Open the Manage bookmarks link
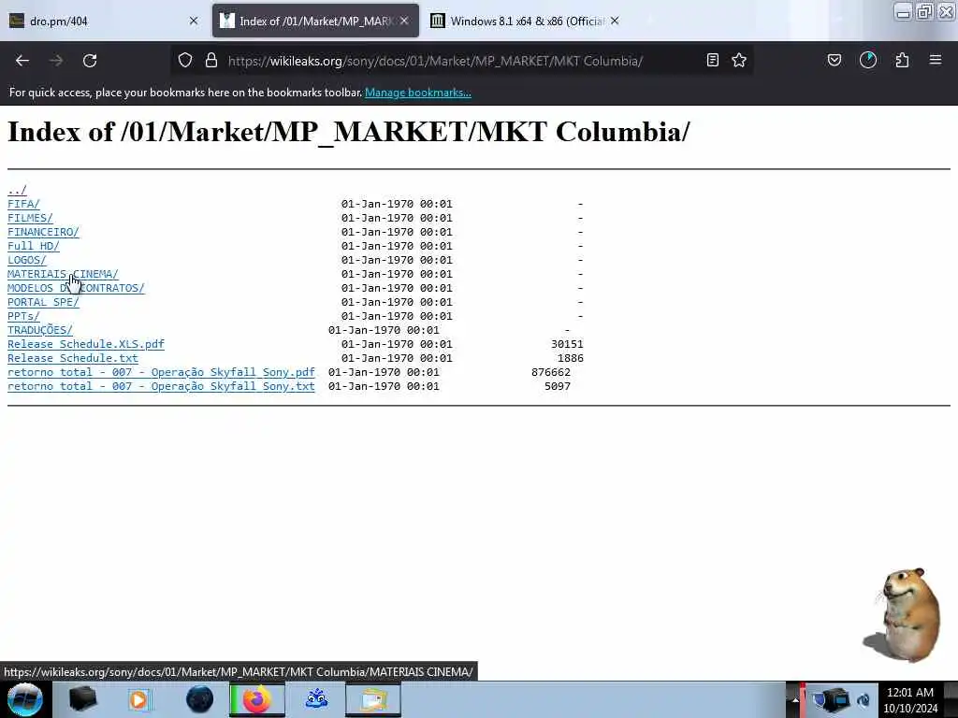 418,93
